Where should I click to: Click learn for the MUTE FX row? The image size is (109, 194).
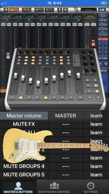[96, 124]
